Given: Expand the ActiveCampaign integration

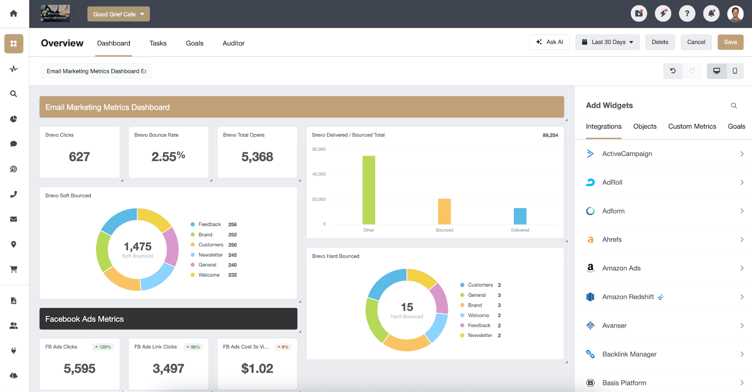Looking at the screenshot, I should (x=663, y=154).
